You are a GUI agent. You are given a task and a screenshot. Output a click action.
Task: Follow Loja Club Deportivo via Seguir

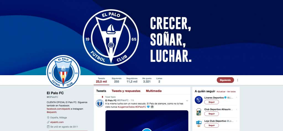(211, 125)
